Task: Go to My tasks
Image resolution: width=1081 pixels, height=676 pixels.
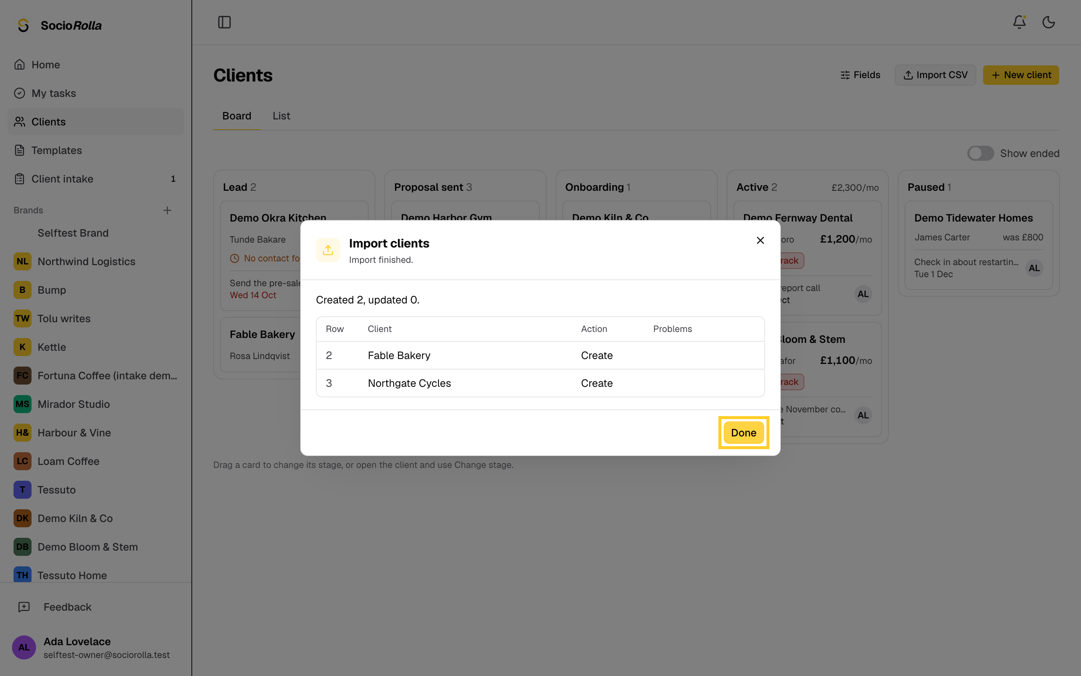Action: click(x=96, y=93)
